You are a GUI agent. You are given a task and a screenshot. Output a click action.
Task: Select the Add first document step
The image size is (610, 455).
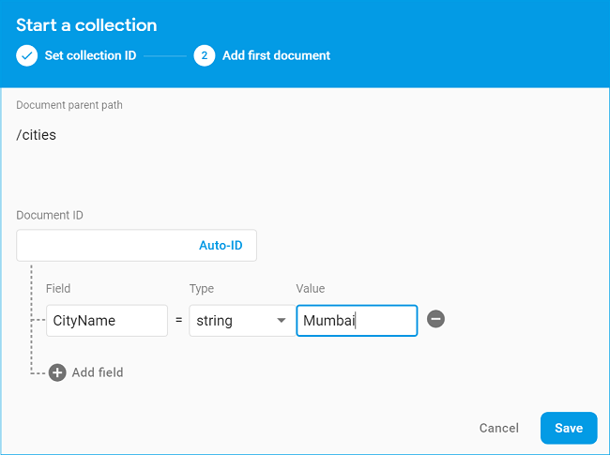pos(276,55)
